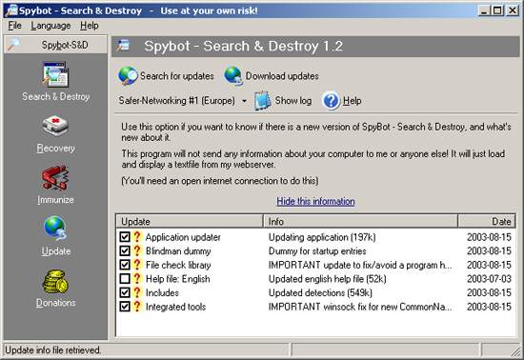Click the title bar application icon
The height and width of the screenshot is (360, 524).
11,10
